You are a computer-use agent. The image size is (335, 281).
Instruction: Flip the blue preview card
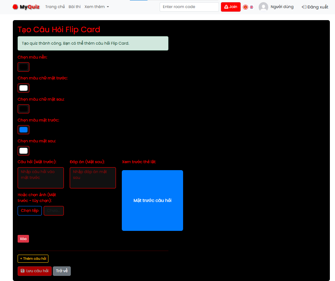[152, 201]
